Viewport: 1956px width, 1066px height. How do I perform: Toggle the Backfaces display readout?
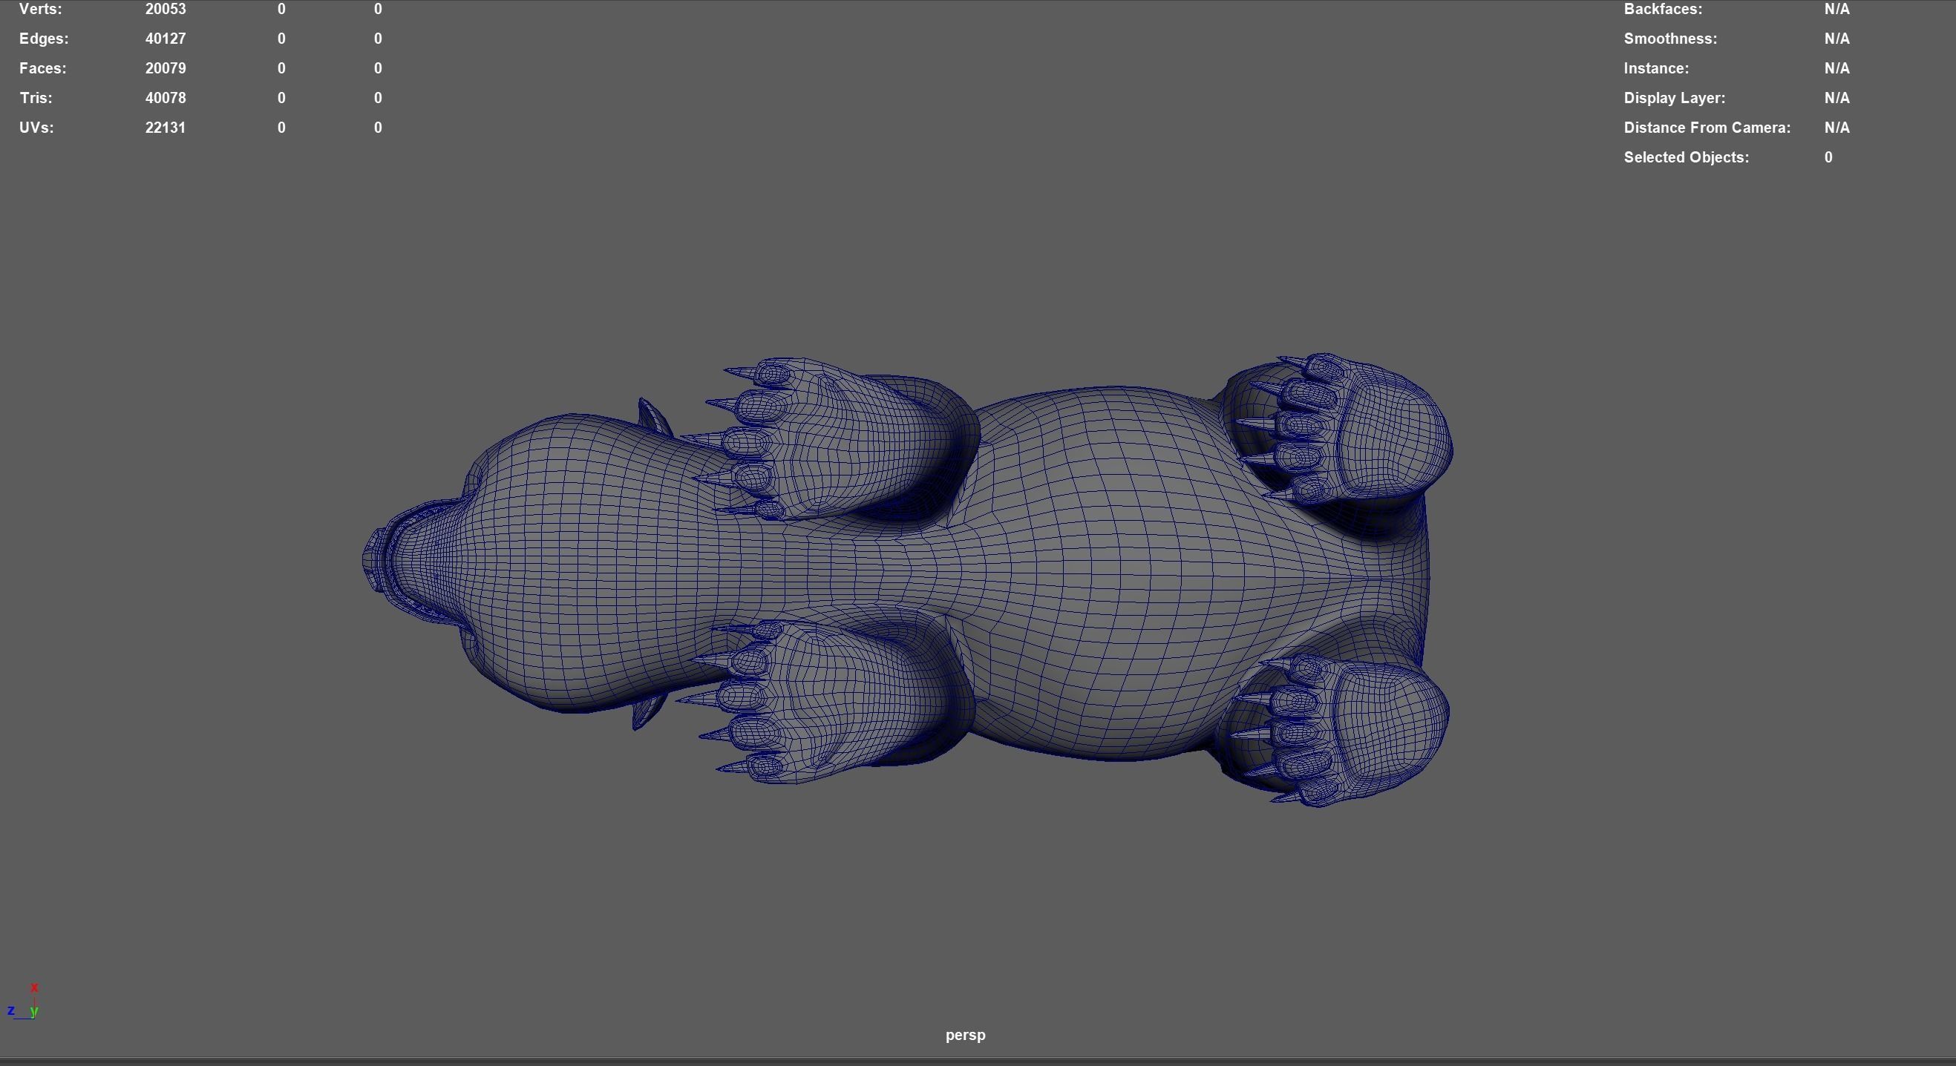(1664, 9)
